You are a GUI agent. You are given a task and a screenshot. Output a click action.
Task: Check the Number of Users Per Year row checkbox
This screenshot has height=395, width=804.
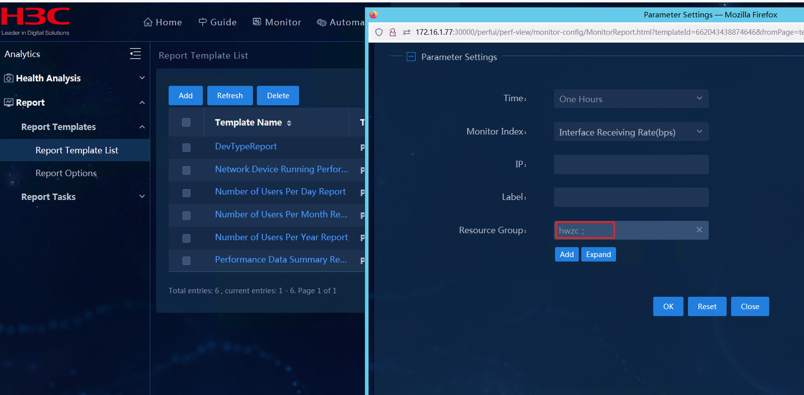pos(186,238)
